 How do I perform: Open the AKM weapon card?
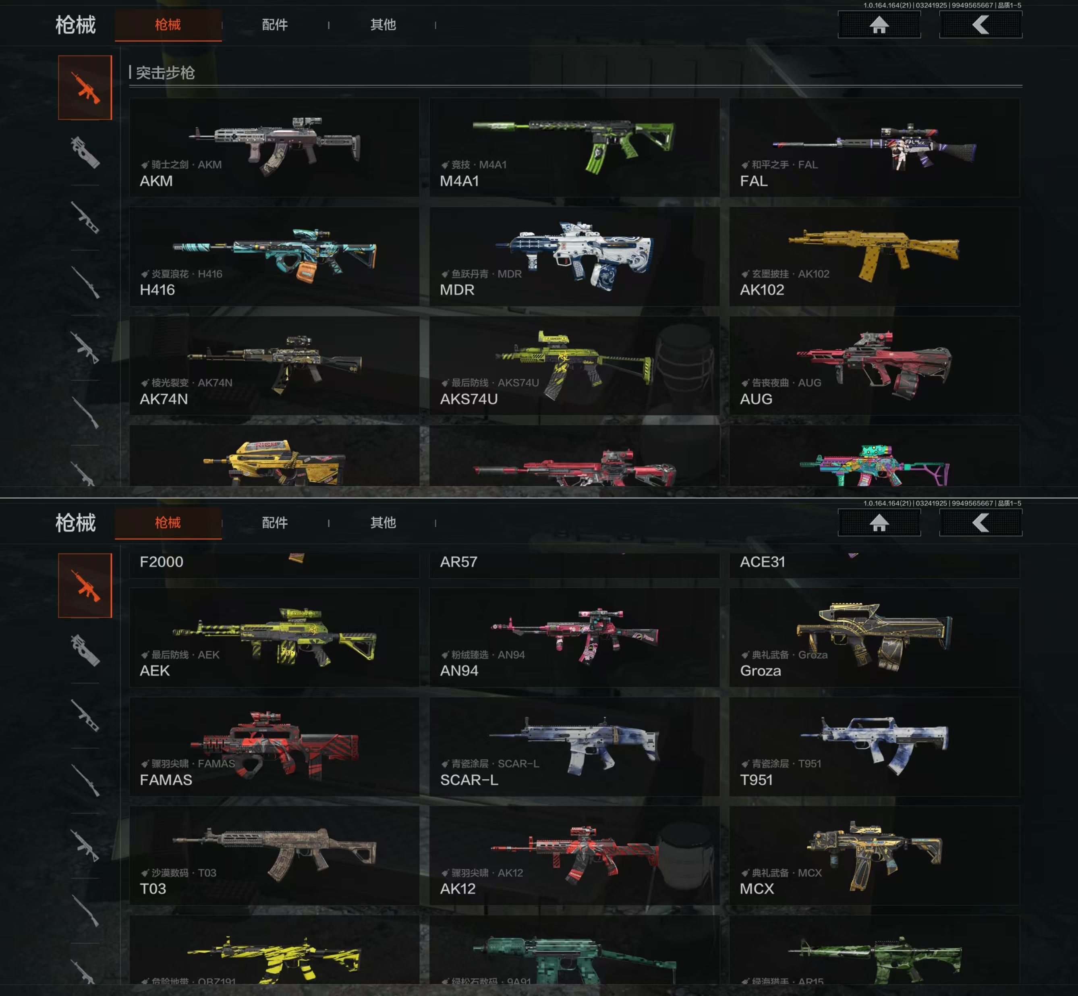[x=274, y=147]
